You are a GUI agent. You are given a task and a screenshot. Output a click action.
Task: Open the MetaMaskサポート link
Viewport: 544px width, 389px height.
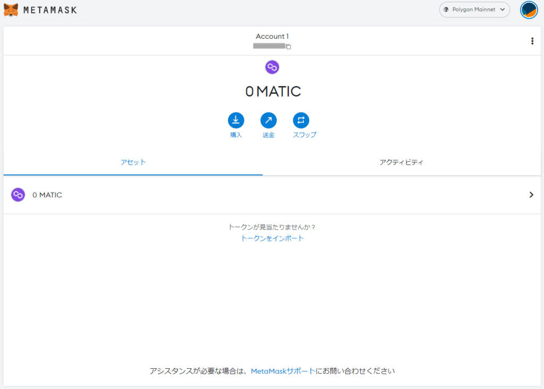(x=283, y=371)
